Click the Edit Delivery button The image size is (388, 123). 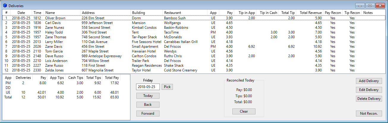click(x=369, y=90)
